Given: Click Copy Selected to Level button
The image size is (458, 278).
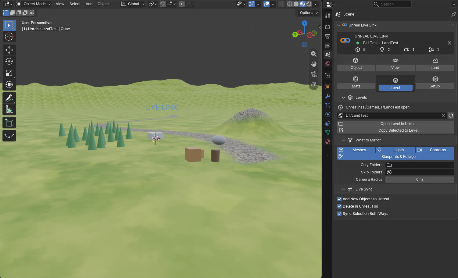Looking at the screenshot, I should (395, 130).
